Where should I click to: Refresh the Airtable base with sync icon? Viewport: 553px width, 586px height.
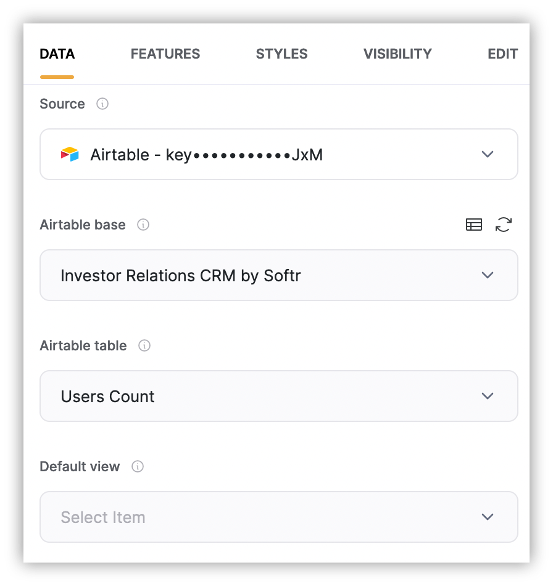[503, 225]
